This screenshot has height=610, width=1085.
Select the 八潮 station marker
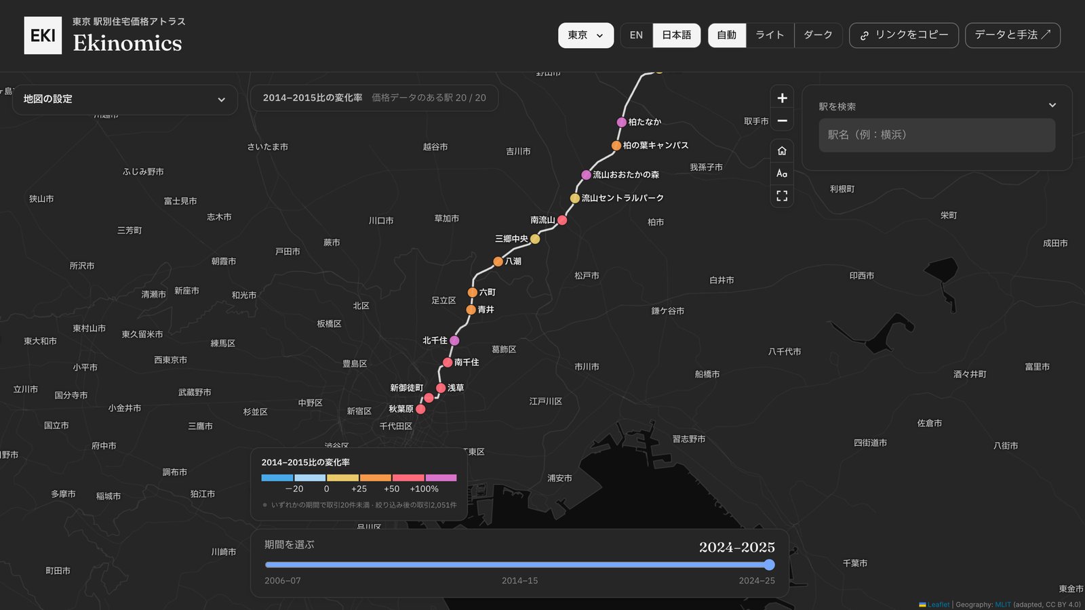point(498,262)
